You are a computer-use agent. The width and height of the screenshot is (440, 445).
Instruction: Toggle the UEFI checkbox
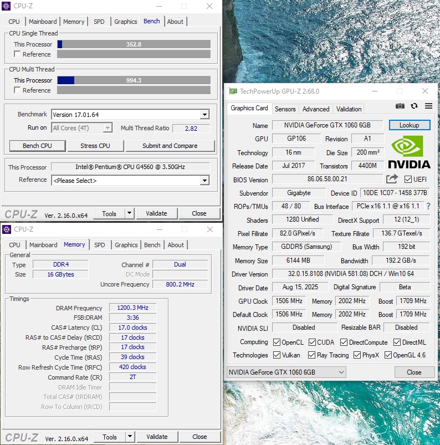coord(408,180)
